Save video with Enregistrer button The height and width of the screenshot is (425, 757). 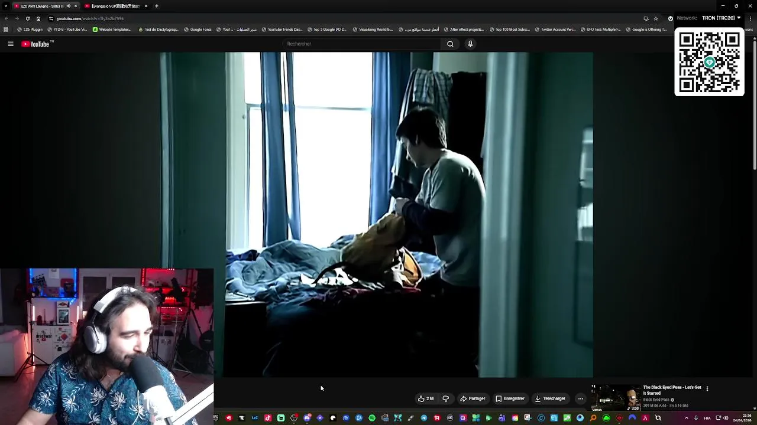coord(510,398)
